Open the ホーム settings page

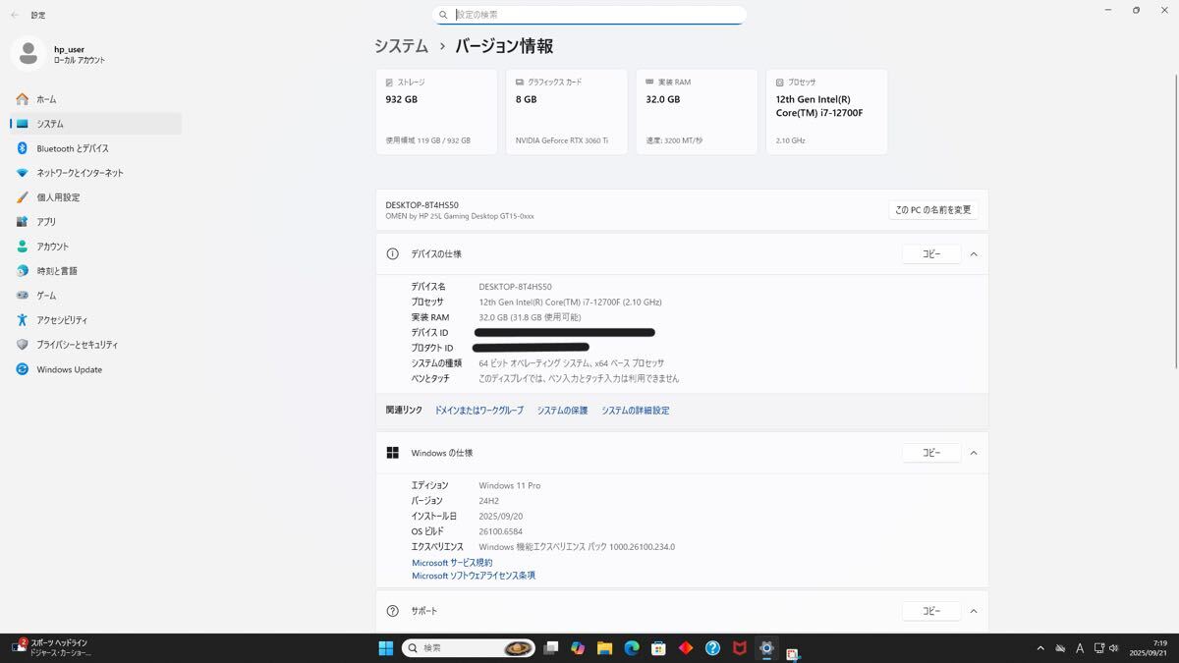coord(95,99)
